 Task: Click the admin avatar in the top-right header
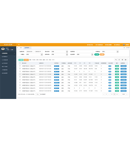(124, 45)
